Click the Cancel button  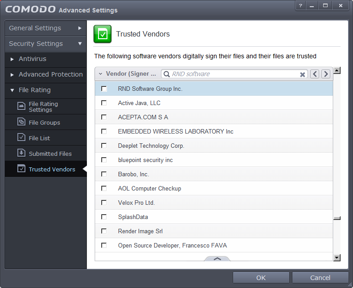(x=320, y=278)
